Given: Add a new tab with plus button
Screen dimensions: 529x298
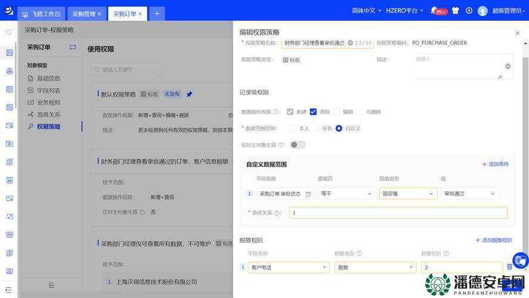Looking at the screenshot, I should (x=157, y=14).
